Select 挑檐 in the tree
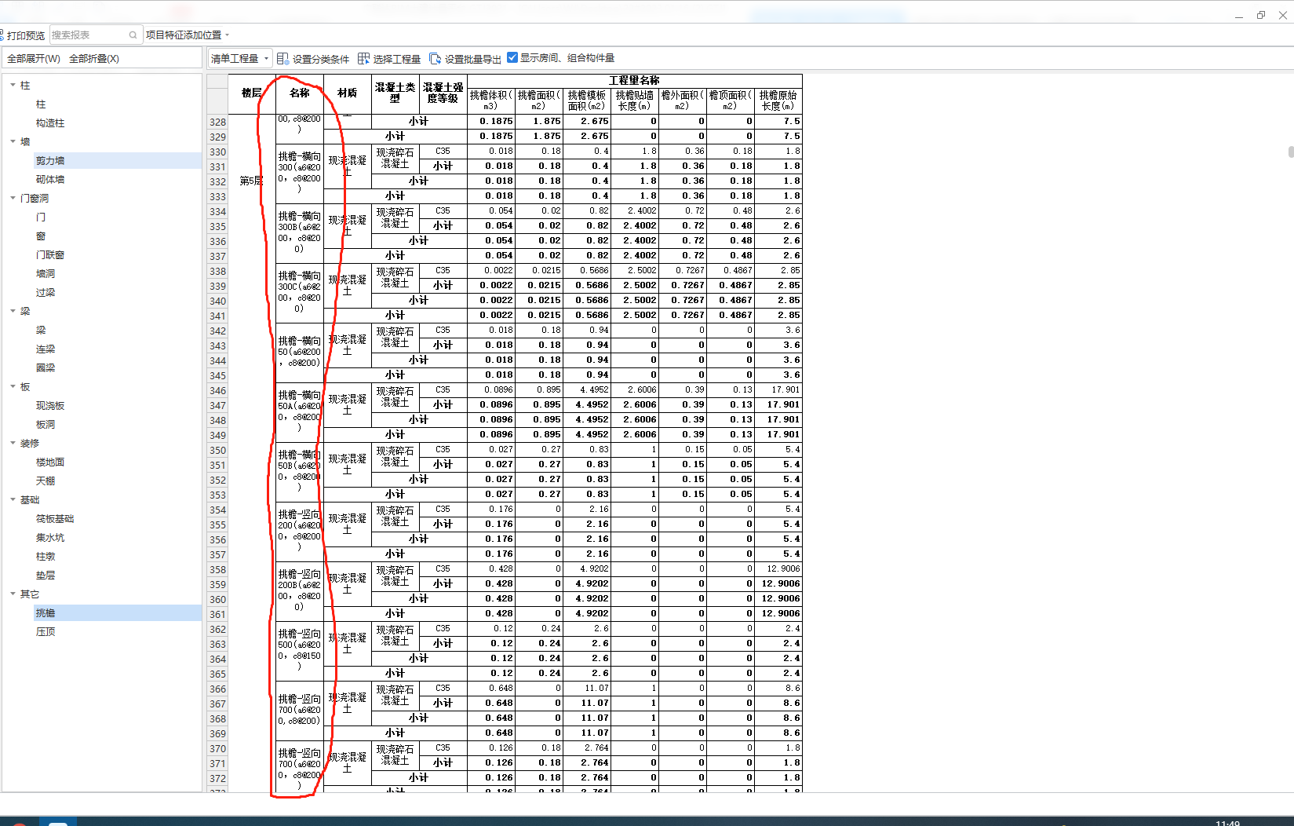This screenshot has height=826, width=1294. point(46,613)
